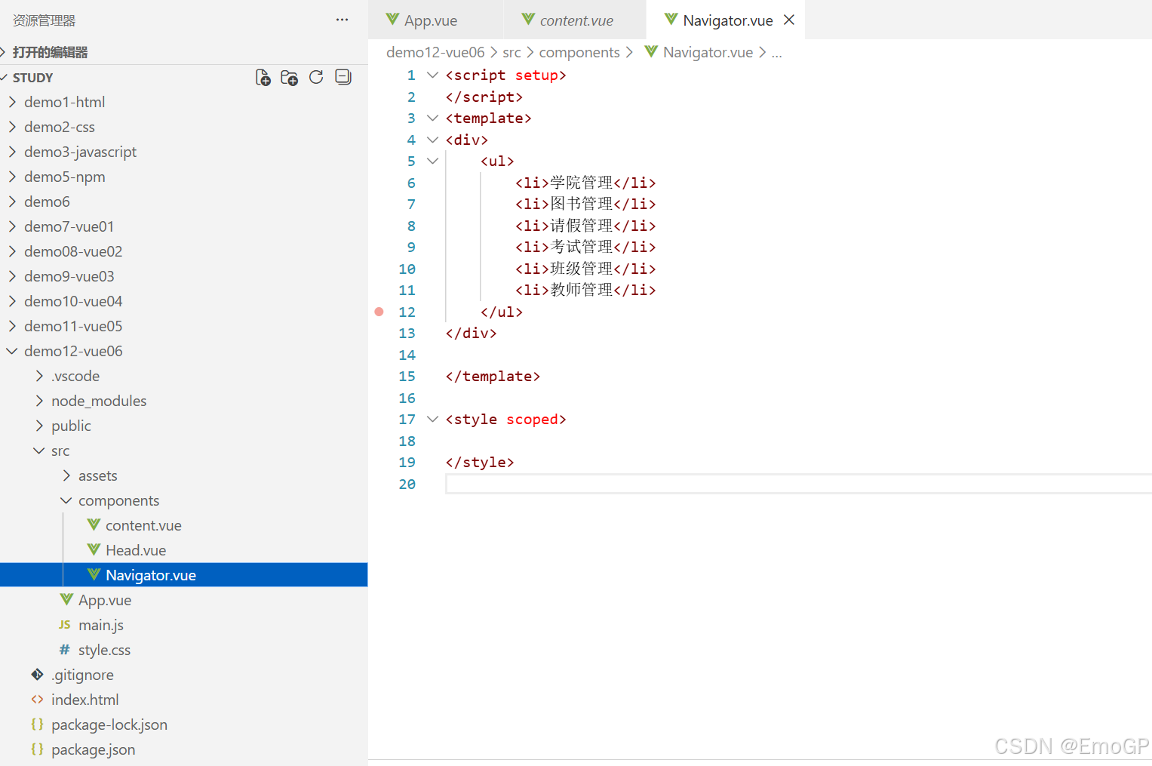Click the braces icon beside package-lock.json

click(38, 724)
